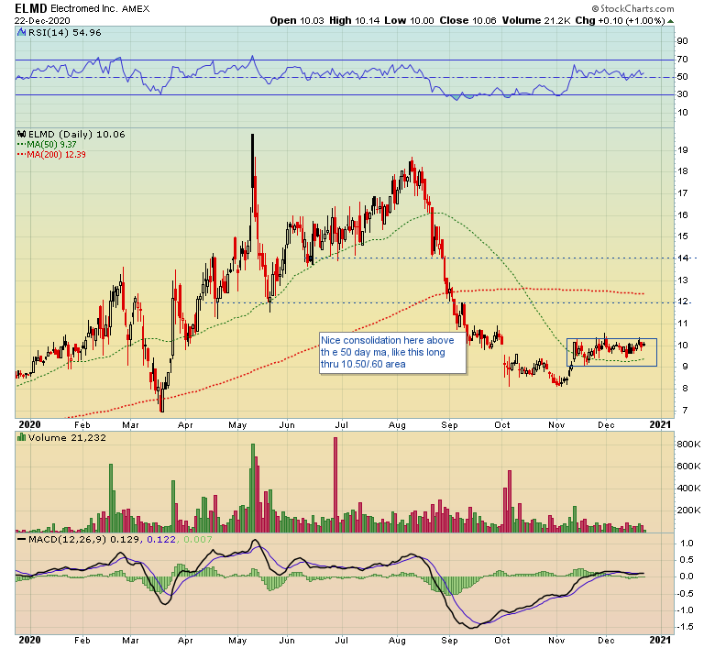Click the 7 price axis label
715x648 pixels.
point(685,410)
